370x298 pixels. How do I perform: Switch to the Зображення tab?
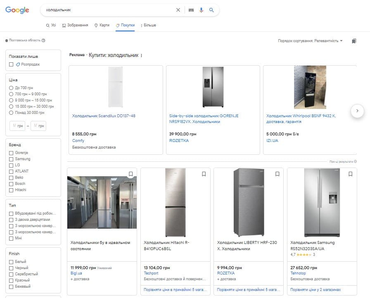[x=75, y=25]
